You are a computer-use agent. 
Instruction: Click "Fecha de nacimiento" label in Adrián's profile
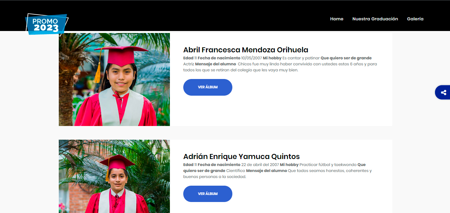pyautogui.click(x=219, y=165)
